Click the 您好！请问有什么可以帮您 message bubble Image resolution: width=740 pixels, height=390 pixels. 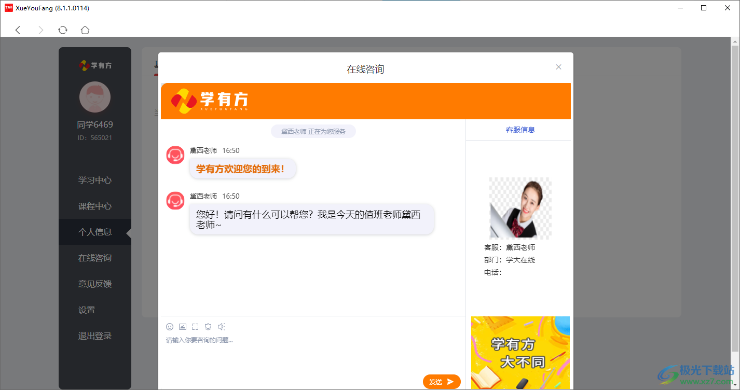(x=311, y=219)
